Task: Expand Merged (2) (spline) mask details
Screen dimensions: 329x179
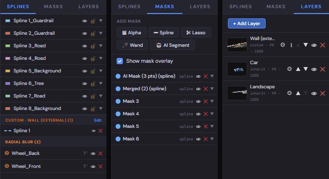Action: click(212, 89)
